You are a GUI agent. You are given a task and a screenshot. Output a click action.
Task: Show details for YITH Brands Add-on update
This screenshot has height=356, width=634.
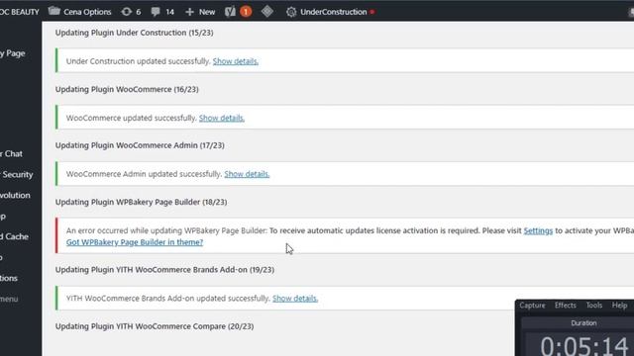(295, 299)
